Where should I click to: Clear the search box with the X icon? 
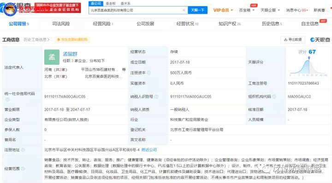click(x=184, y=10)
